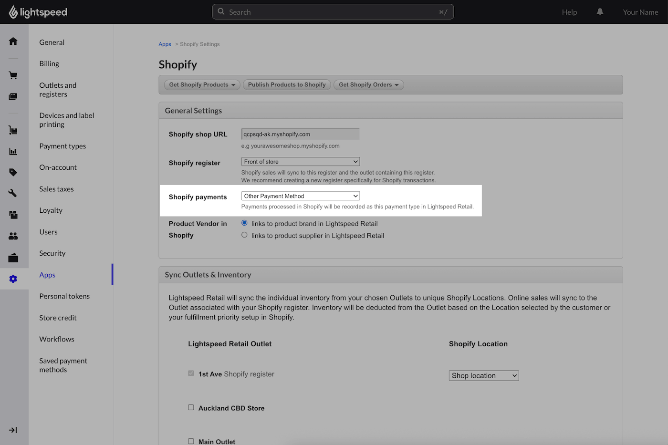
Task: Open Workflows settings
Action: click(x=57, y=339)
